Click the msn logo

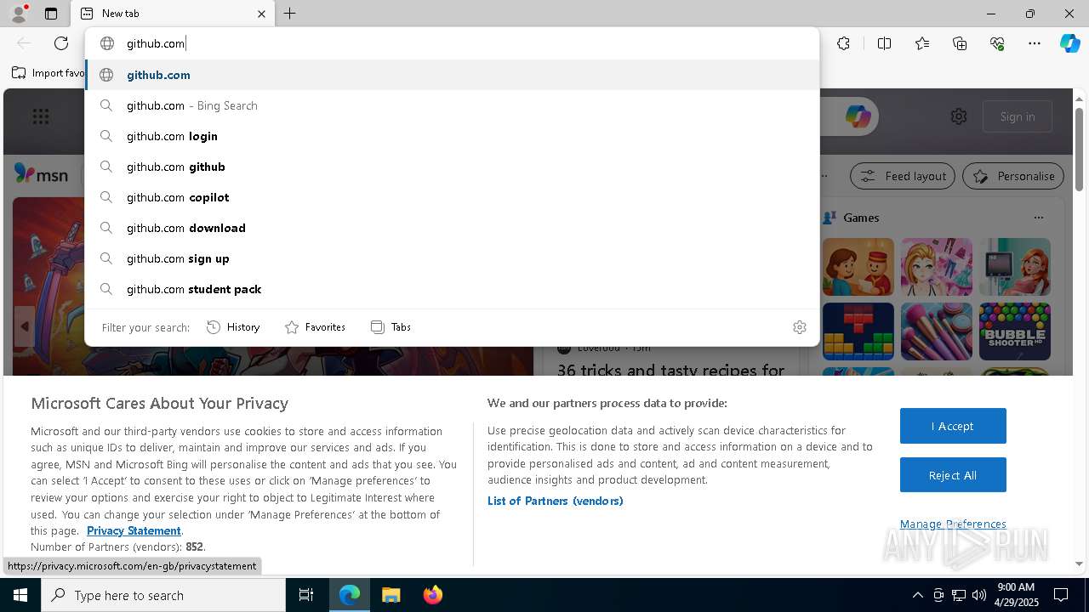pos(41,174)
